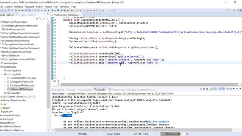
Task: Click the Writable status bar entry
Action: point(83,134)
